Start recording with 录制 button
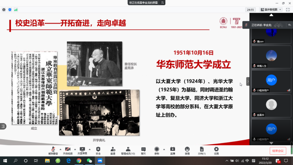 pos(157,151)
